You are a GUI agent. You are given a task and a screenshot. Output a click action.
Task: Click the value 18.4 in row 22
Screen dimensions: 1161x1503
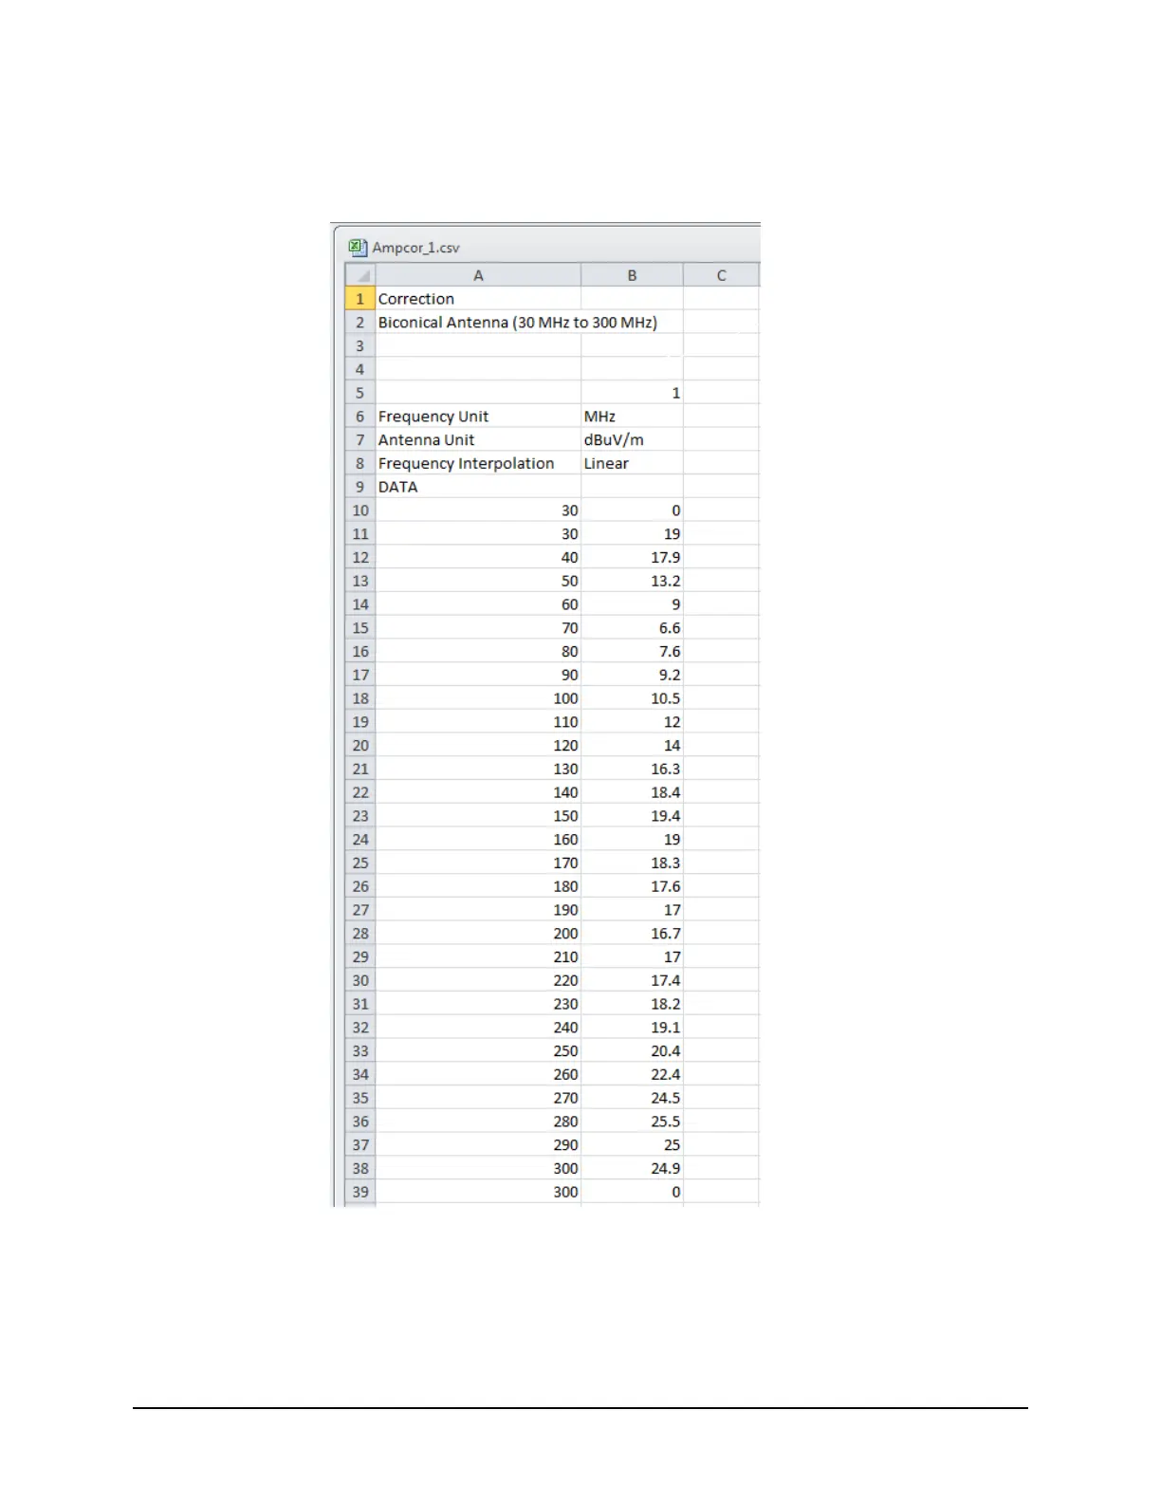click(632, 792)
